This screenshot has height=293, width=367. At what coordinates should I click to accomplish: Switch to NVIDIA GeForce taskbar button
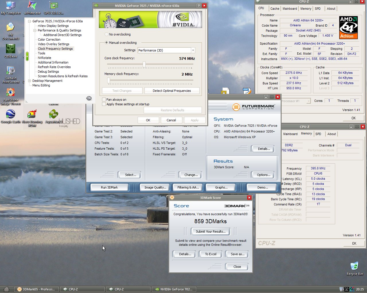(x=174, y=289)
